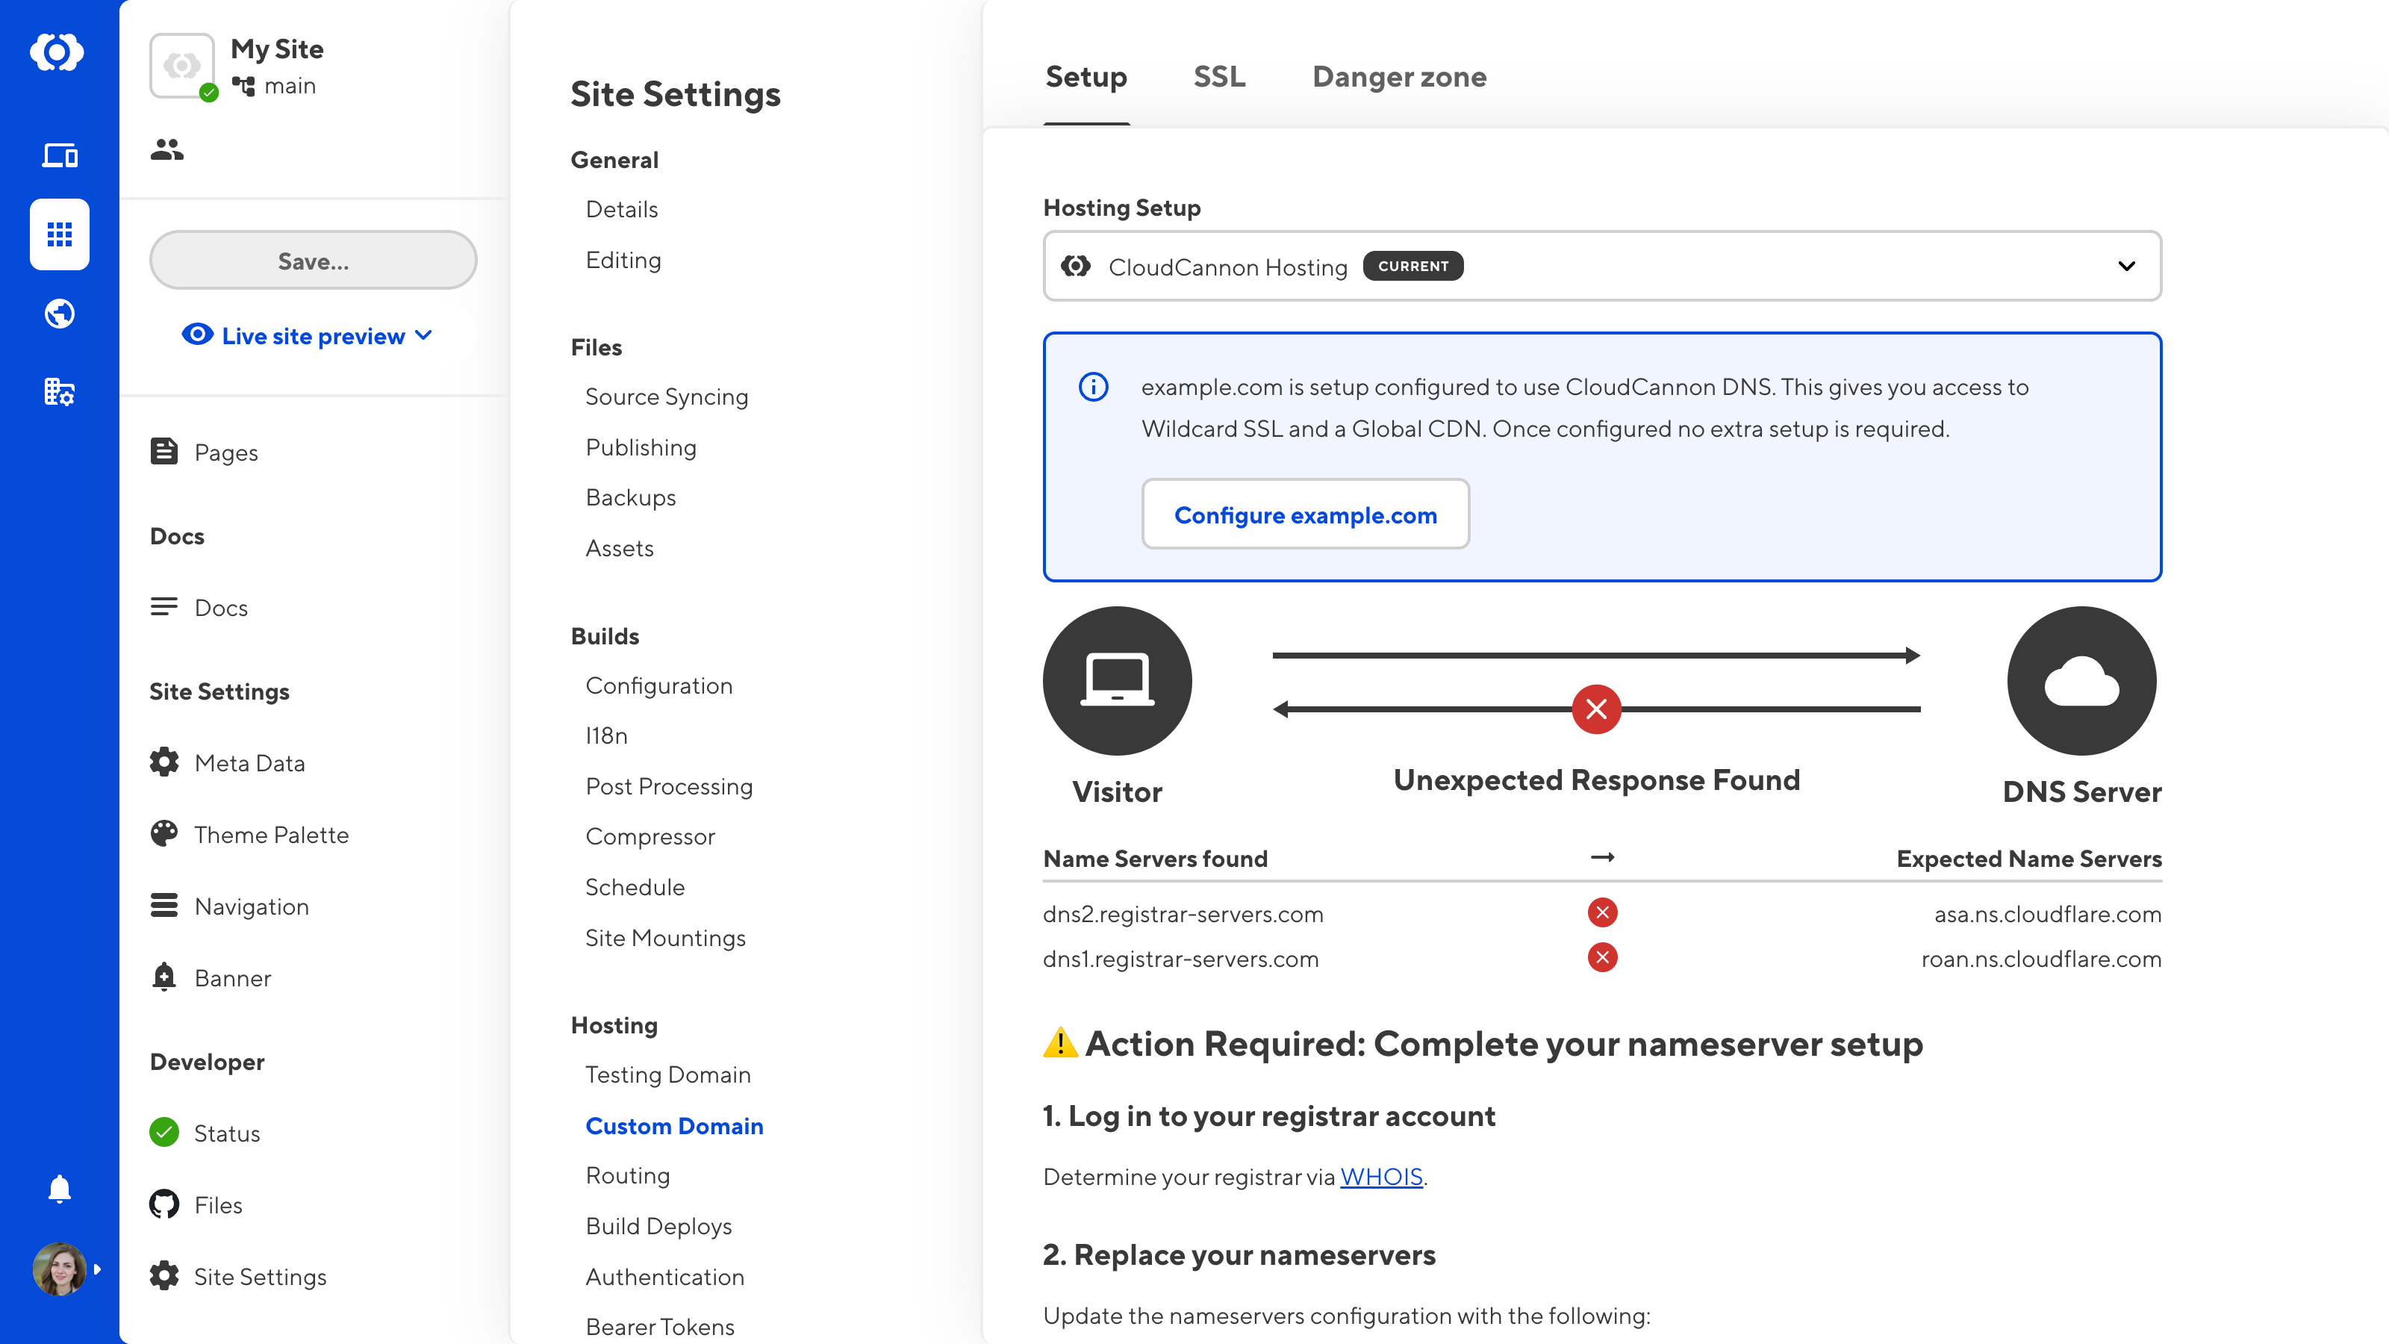
Task: Select Custom Domain in Hosting
Action: (x=674, y=1126)
